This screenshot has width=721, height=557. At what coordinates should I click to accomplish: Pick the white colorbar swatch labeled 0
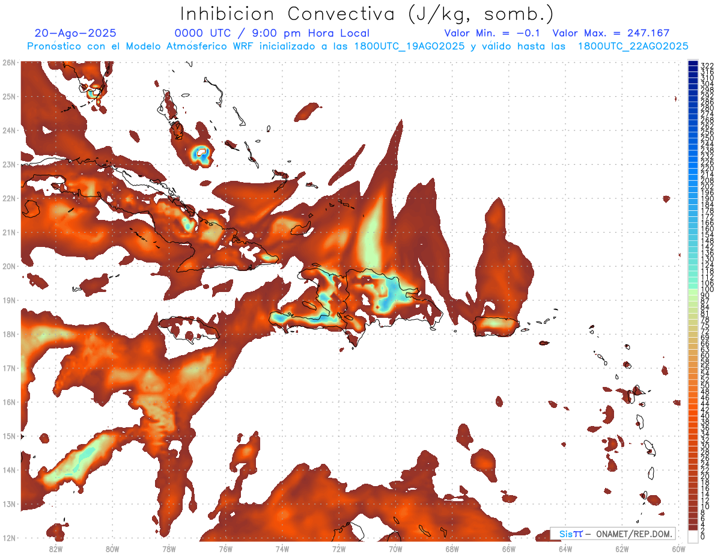(x=693, y=537)
